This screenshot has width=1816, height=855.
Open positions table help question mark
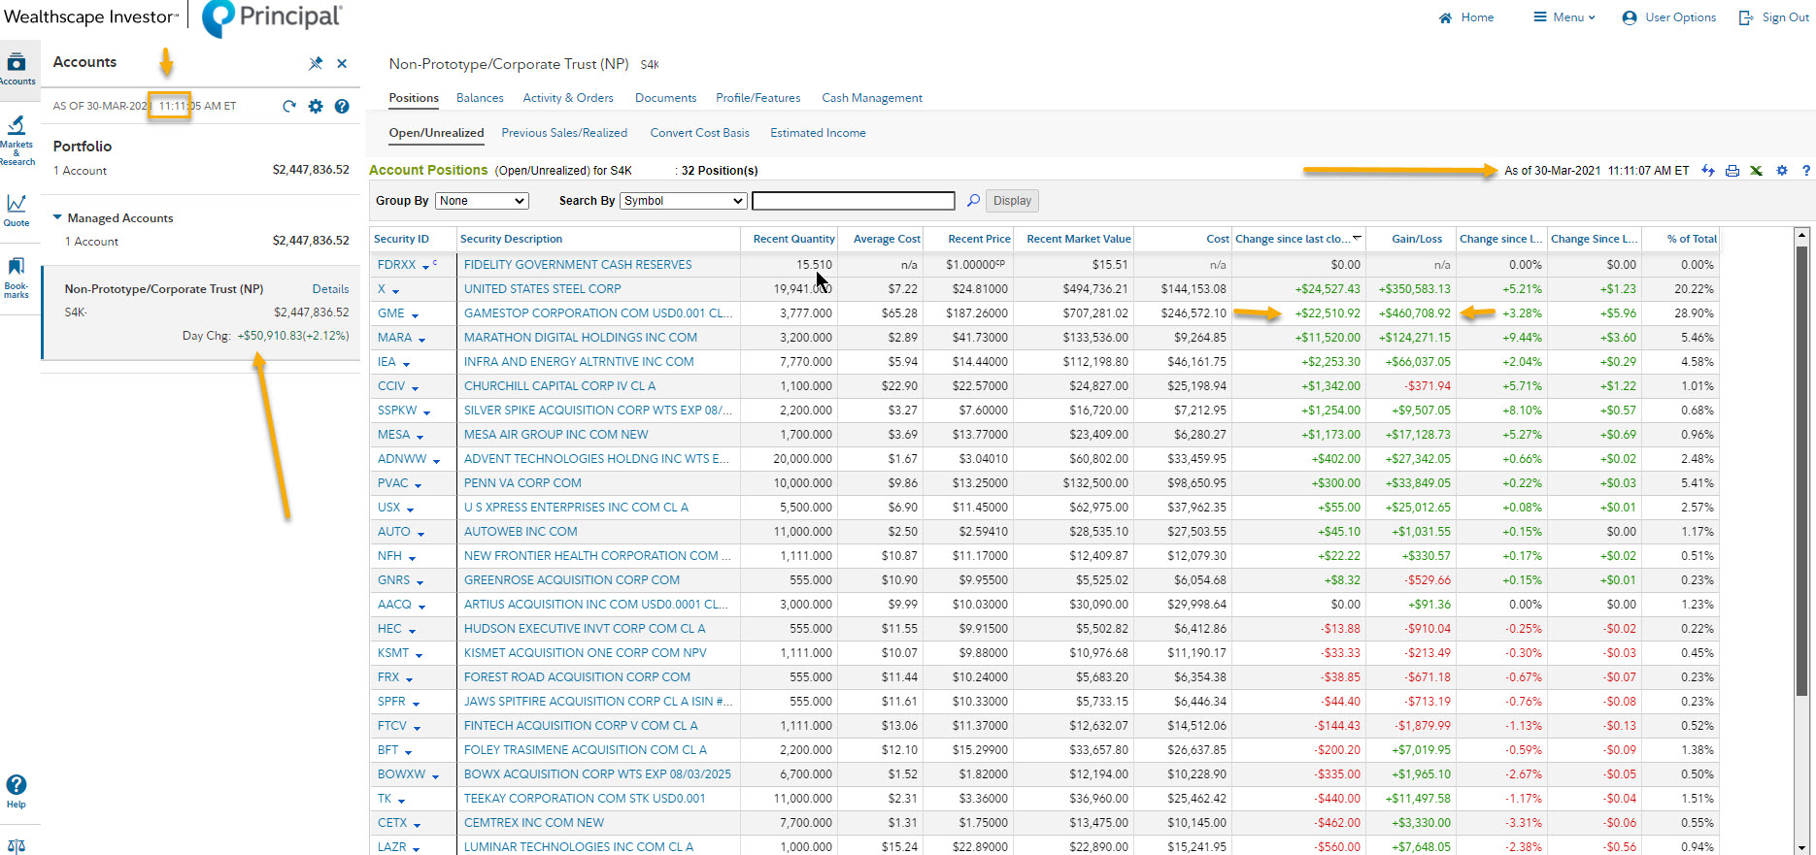1806,171
